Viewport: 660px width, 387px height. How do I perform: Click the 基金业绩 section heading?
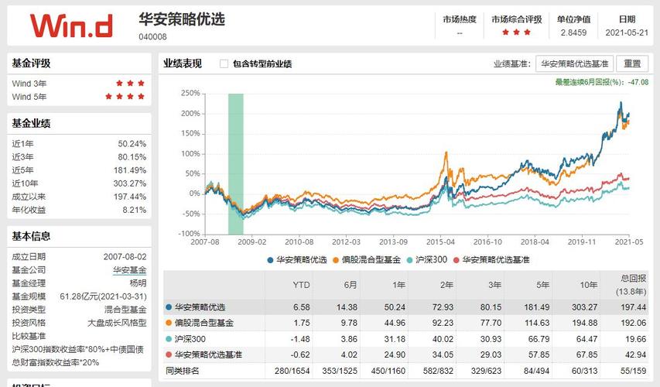point(31,123)
